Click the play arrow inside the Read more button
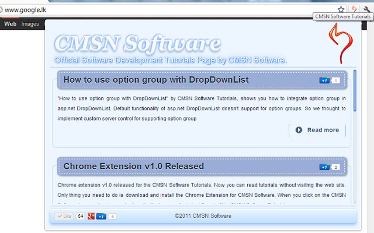Screen dimensions: 374x233 tap(299, 130)
